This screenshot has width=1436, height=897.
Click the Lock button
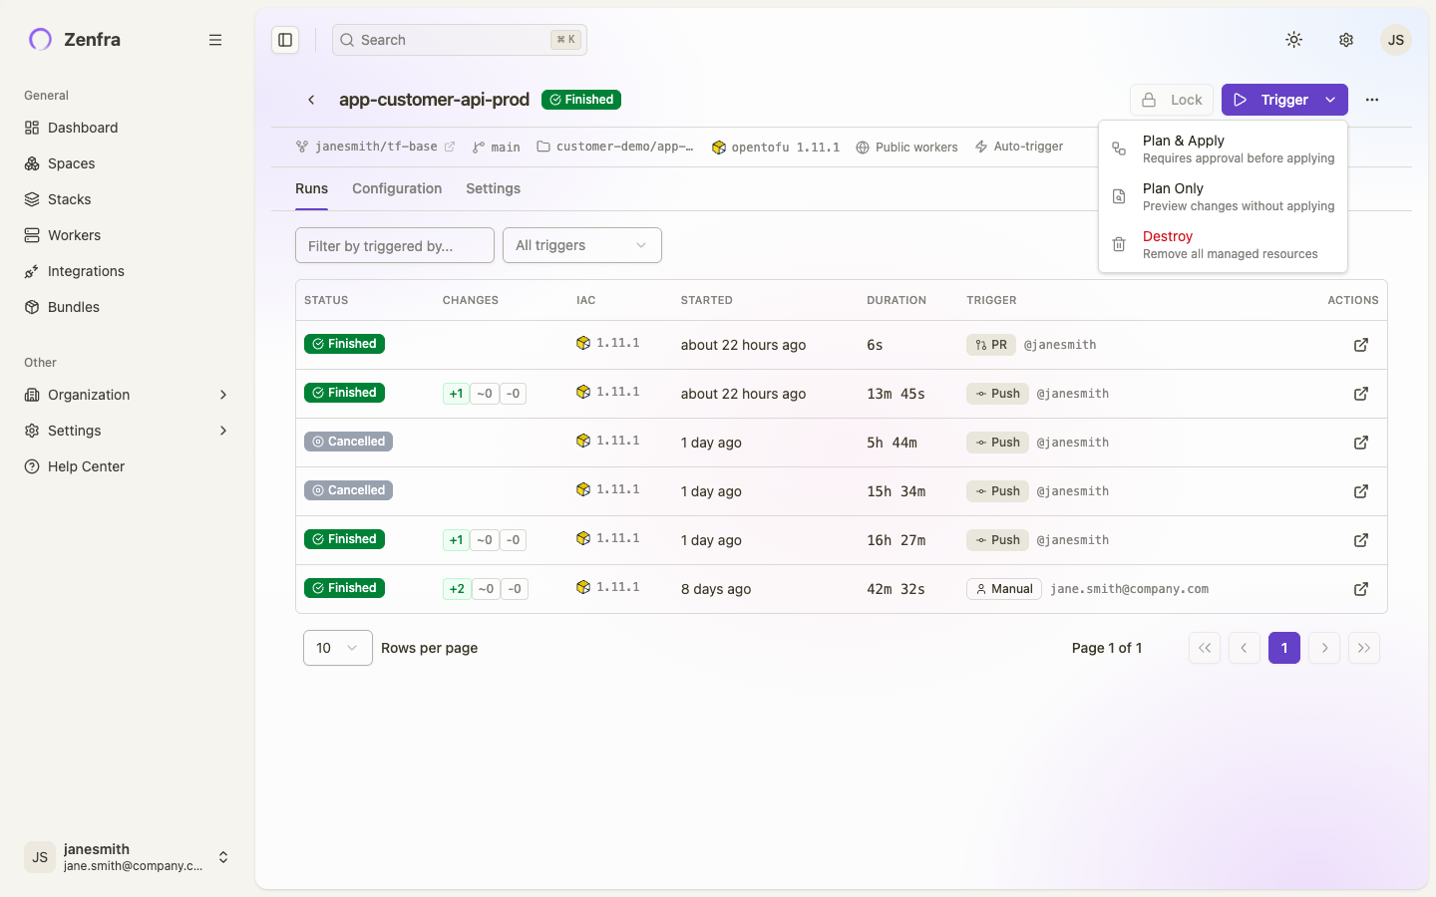[1172, 100]
